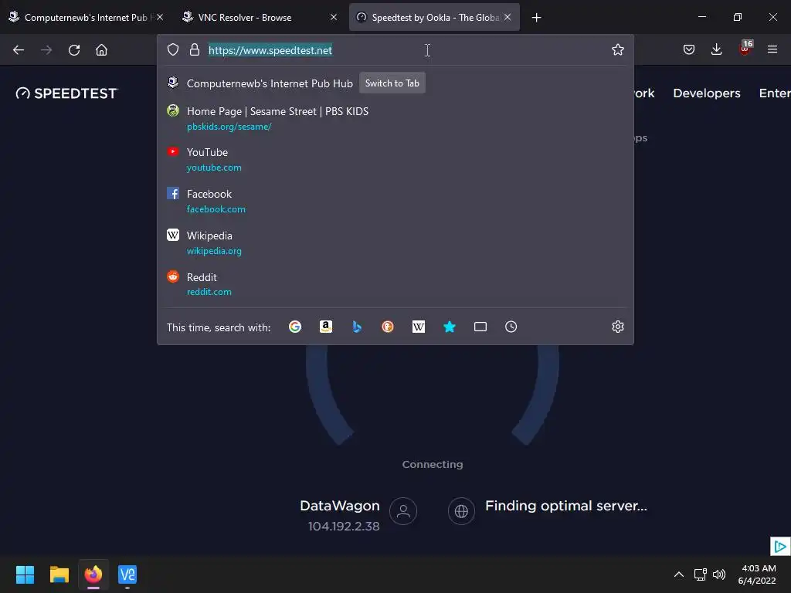Close the VNC Resolver tab
This screenshot has height=593, width=791.
tap(334, 17)
